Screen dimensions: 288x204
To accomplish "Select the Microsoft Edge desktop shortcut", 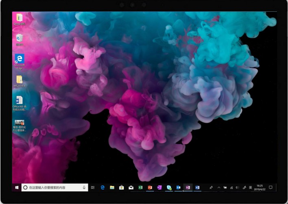I will [x=20, y=62].
